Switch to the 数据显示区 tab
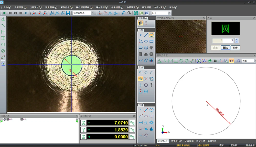 point(176,141)
